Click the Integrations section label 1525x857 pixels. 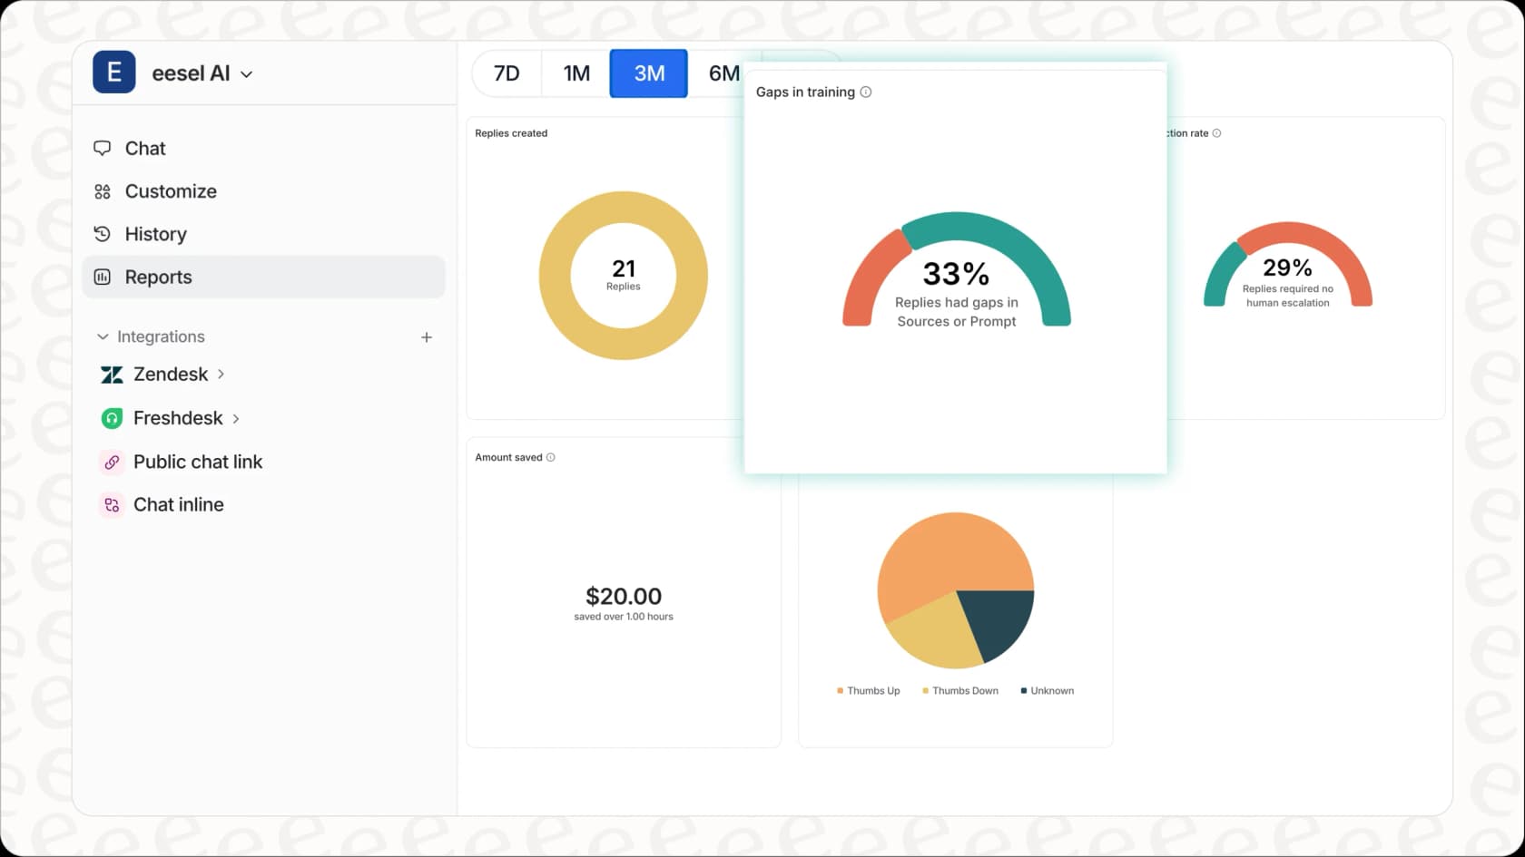161,336
